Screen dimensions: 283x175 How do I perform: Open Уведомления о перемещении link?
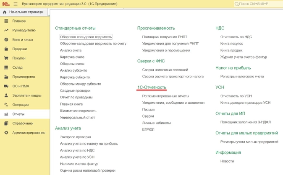(166, 50)
